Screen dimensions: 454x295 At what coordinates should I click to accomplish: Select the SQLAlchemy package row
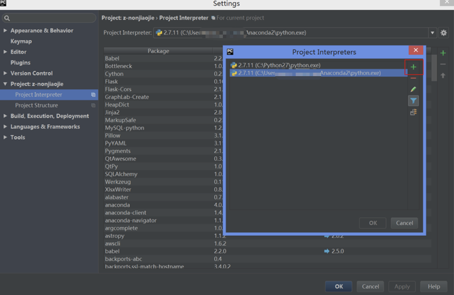[163, 174]
